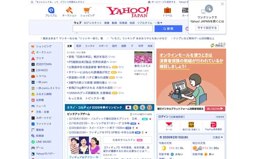Switch to the 国際 news tab
Viewport: 255px width, 159px height.
124,46
